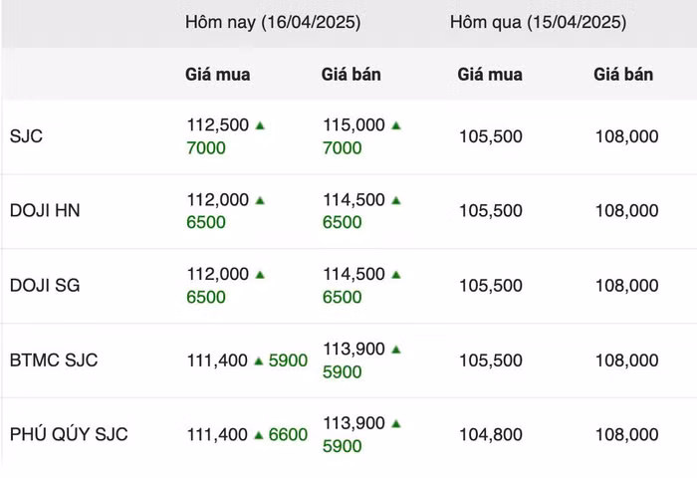
Task: Select the Hôm qua (15/04/2025) header
Action: click(x=538, y=22)
